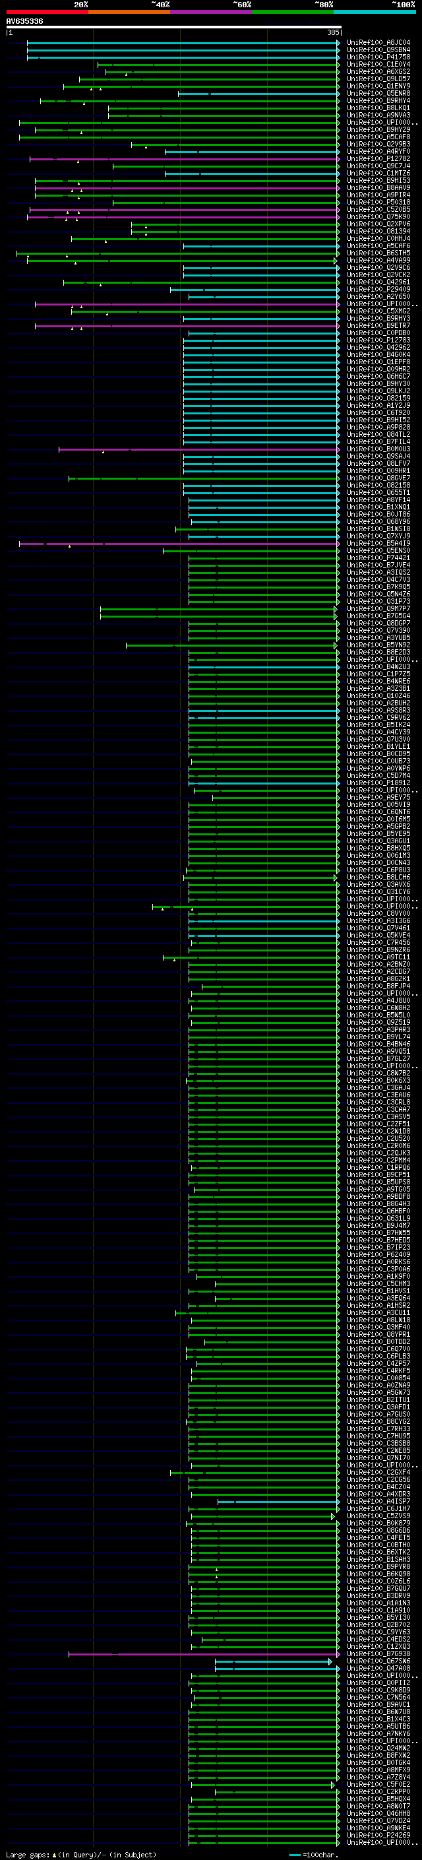The height and width of the screenshot is (1860, 422).
Task: Select hit UniRef100_Q9SBN4
Action: 378,50
